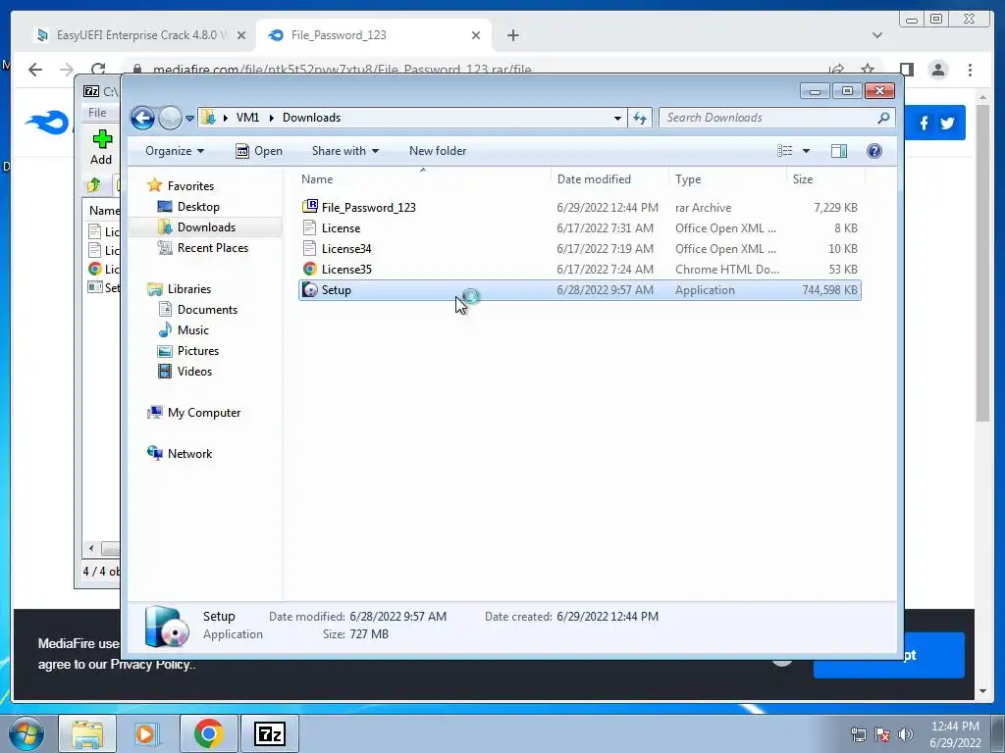Select the License document file
This screenshot has height=753, width=1005.
coord(579,227)
